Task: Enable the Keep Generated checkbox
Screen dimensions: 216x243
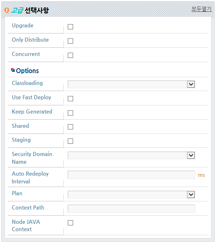Action: click(70, 113)
